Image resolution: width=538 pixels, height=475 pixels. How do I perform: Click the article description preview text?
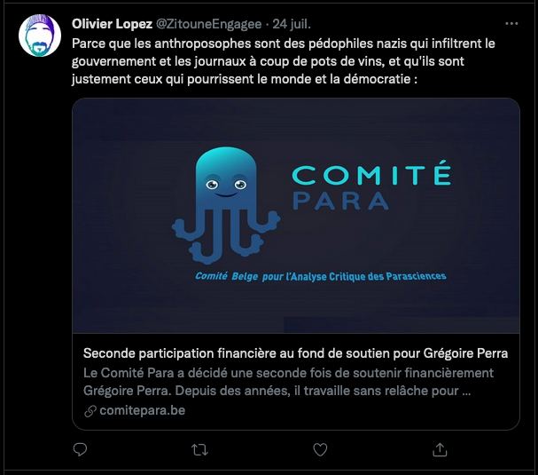pyautogui.click(x=288, y=382)
